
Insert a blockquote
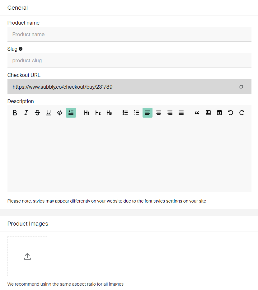(x=197, y=113)
